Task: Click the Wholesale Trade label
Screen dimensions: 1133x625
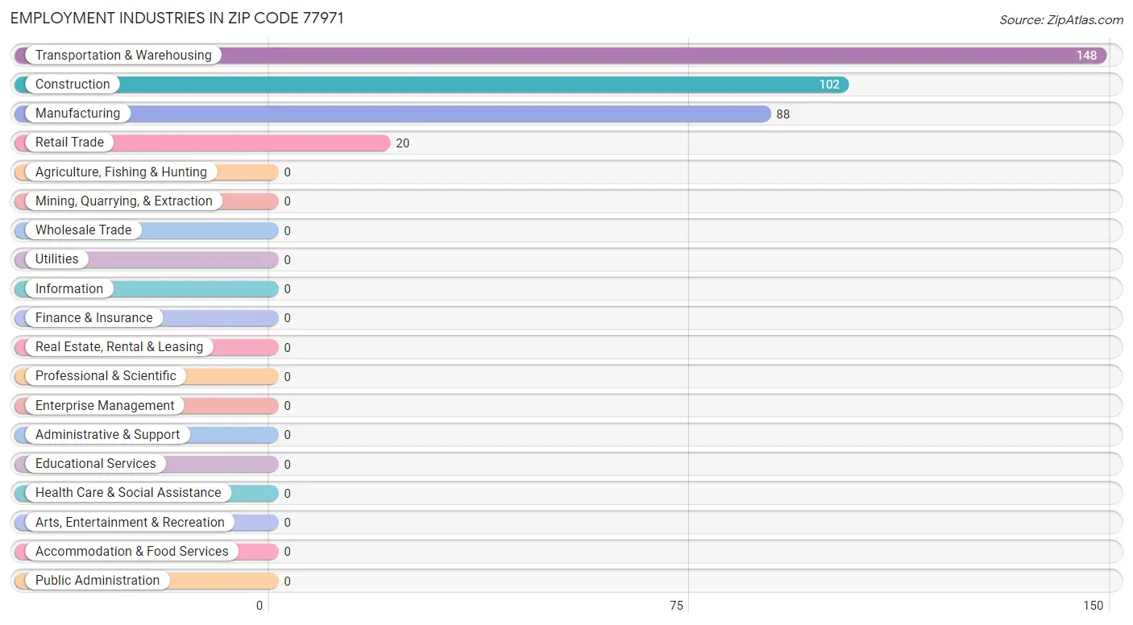Action: (83, 230)
